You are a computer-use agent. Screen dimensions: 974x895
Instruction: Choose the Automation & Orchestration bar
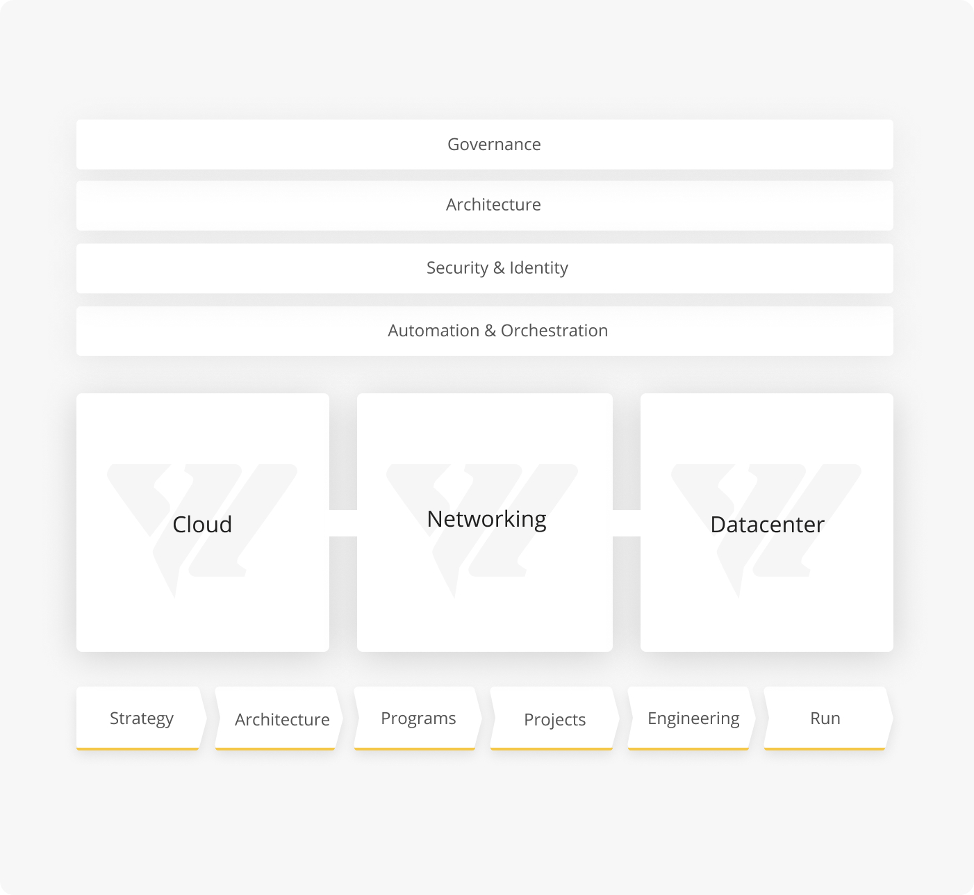click(484, 331)
